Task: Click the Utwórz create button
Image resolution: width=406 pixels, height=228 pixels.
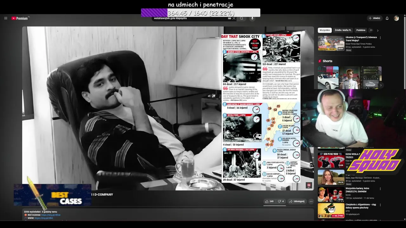Action: pos(374,18)
